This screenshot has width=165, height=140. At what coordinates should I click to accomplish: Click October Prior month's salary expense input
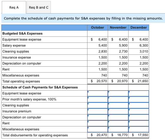click(98, 99)
